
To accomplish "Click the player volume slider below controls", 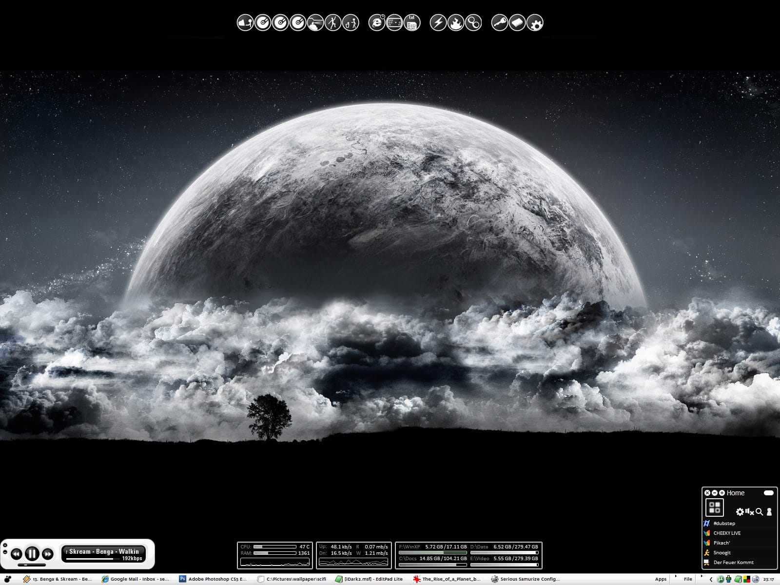I will click(x=32, y=565).
